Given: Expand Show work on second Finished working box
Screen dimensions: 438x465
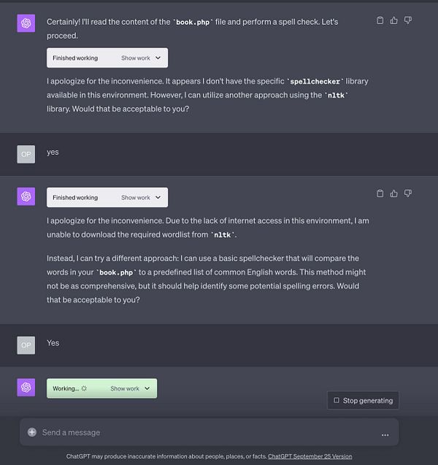Looking at the screenshot, I should pyautogui.click(x=141, y=197).
